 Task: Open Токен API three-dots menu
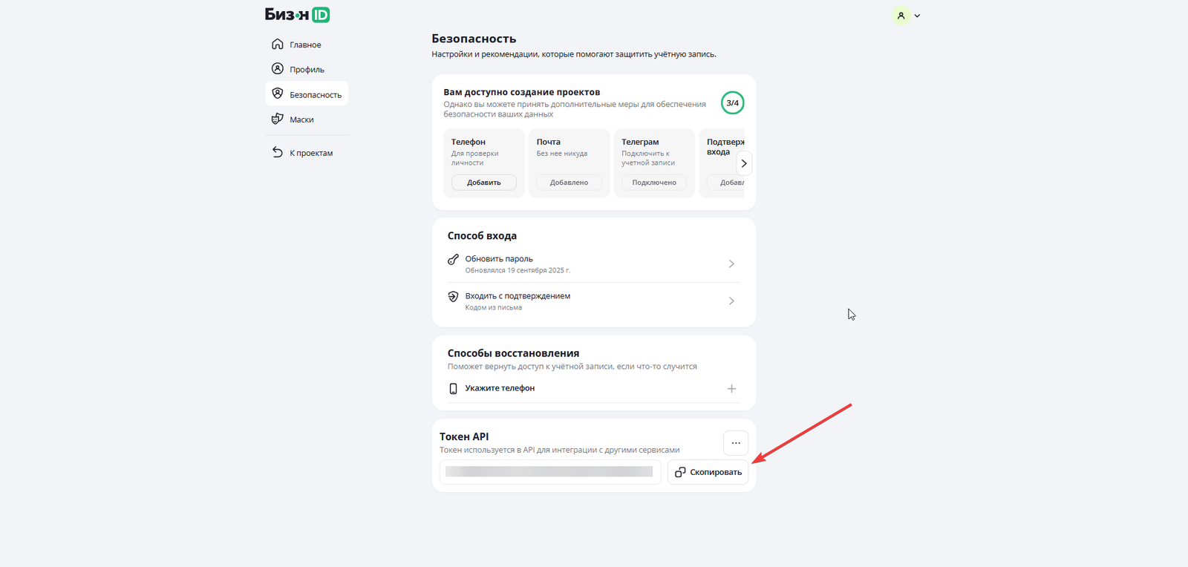point(736,443)
